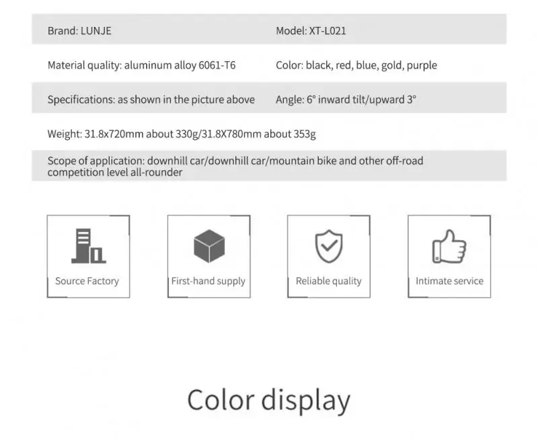Click the Specifications row text
538x441 pixels.
pyautogui.click(x=151, y=99)
